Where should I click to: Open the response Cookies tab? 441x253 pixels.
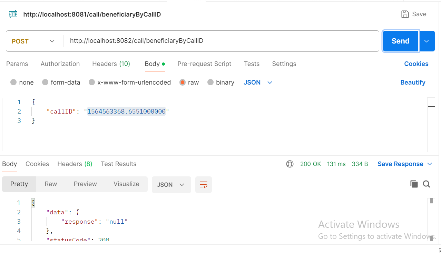point(37,164)
